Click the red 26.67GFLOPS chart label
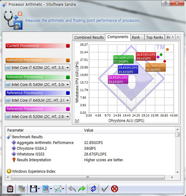The image size is (186, 196). pyautogui.click(x=146, y=56)
